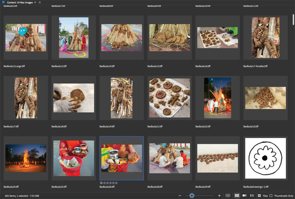Image resolution: width=295 pixels, height=199 pixels.
Task: Click the Badkula12.tiff filename label
Action: click(59, 66)
